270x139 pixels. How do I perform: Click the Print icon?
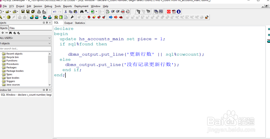[39, 12]
